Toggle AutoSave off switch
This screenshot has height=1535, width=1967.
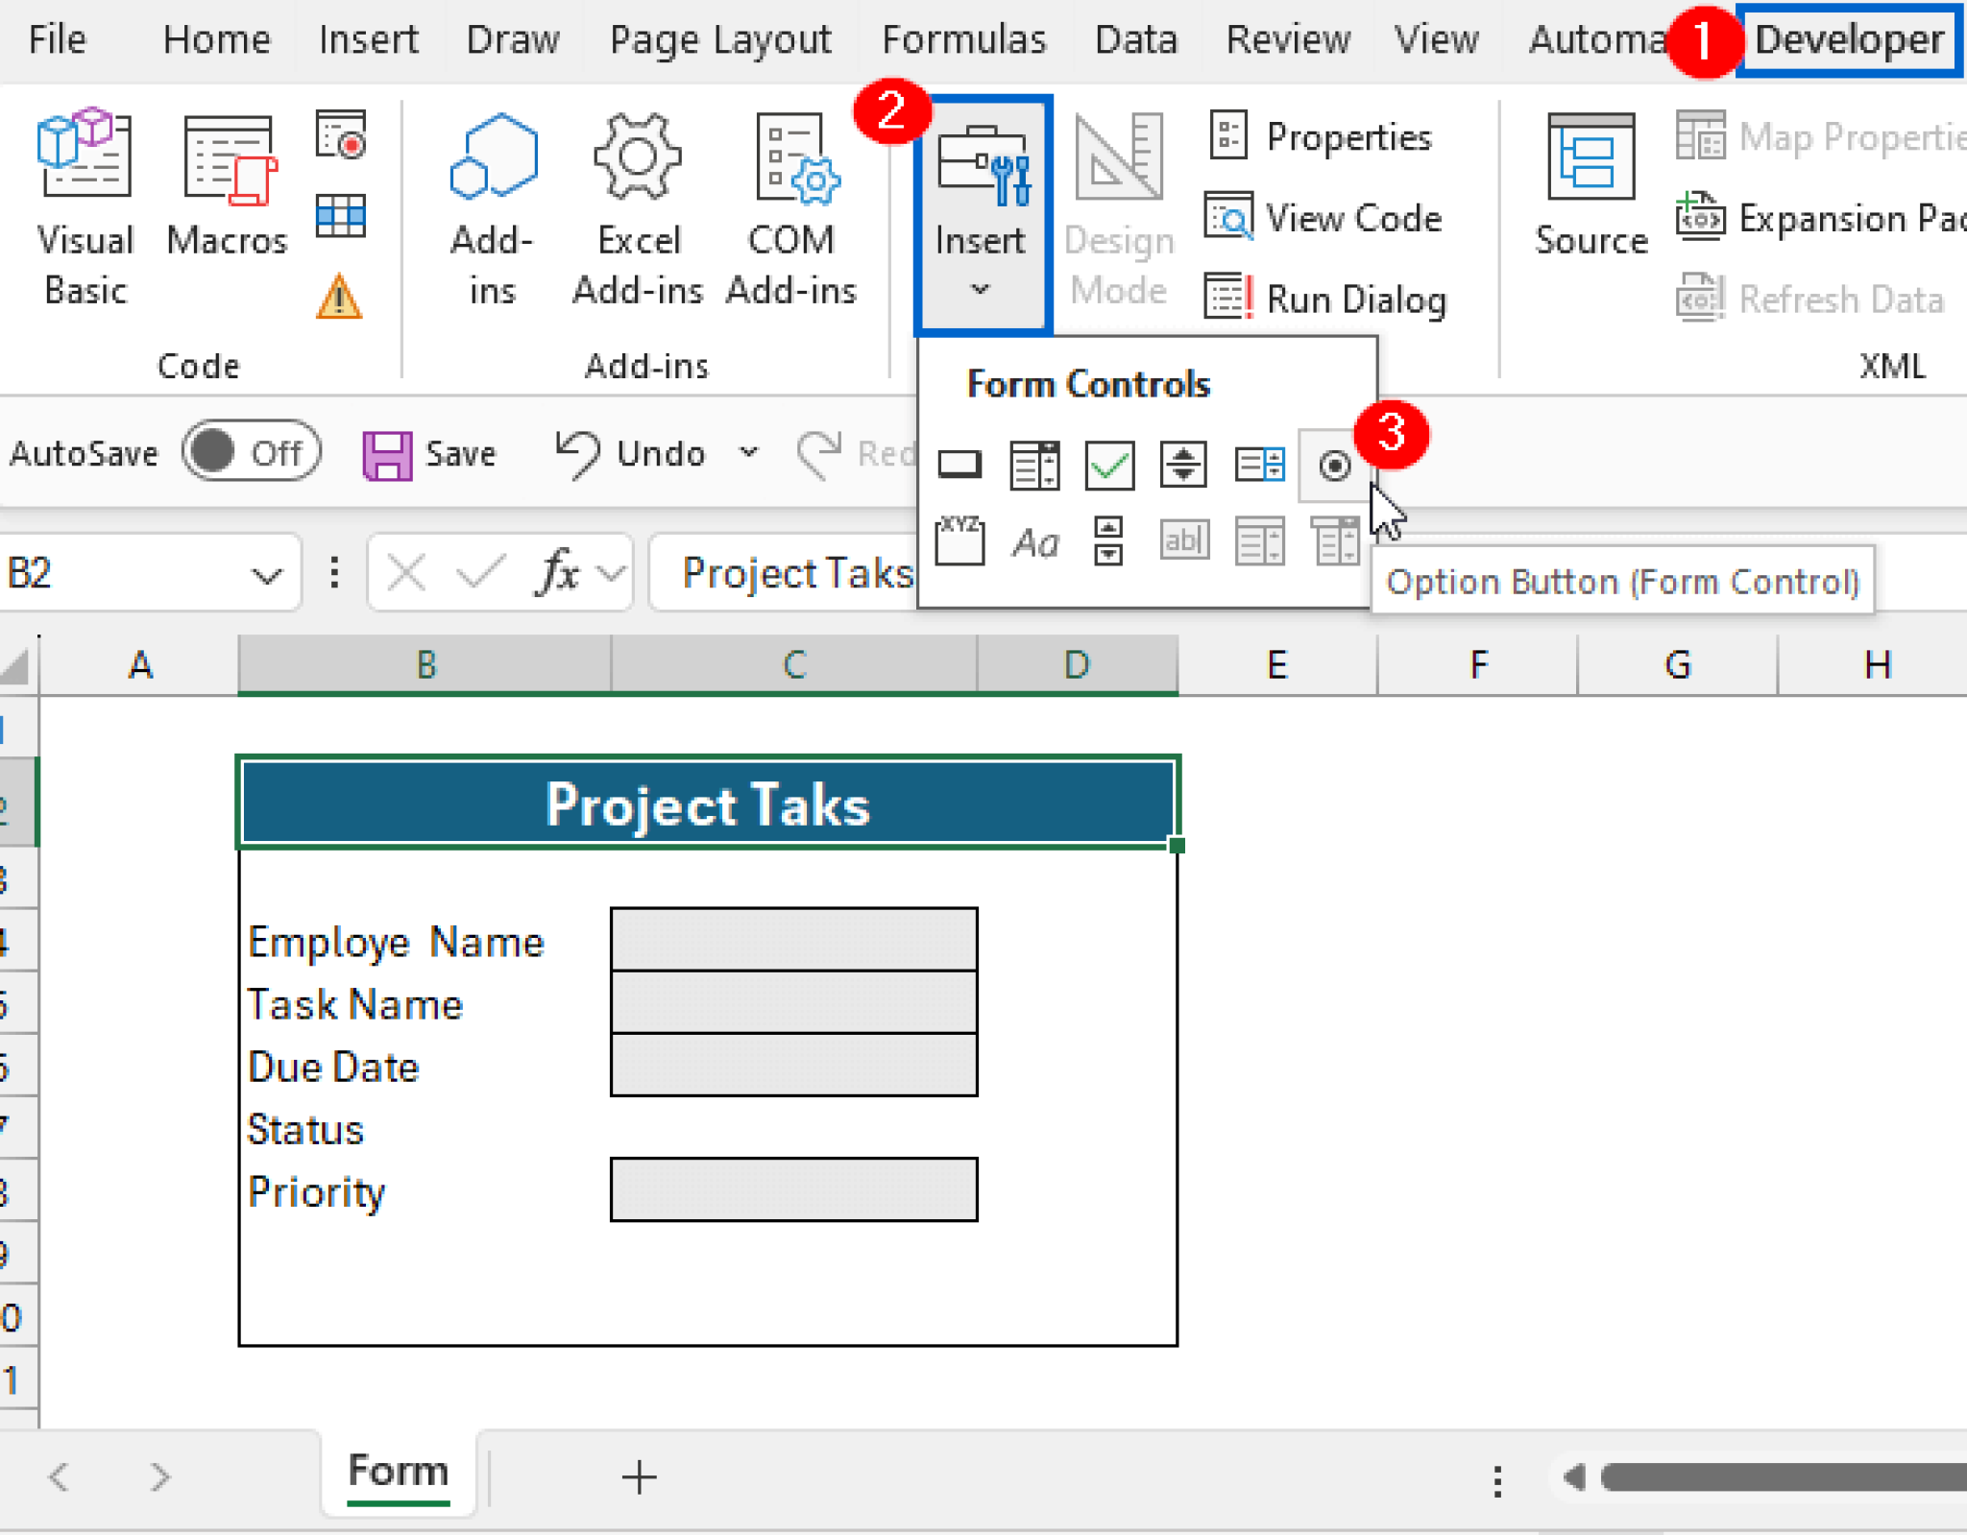252,451
